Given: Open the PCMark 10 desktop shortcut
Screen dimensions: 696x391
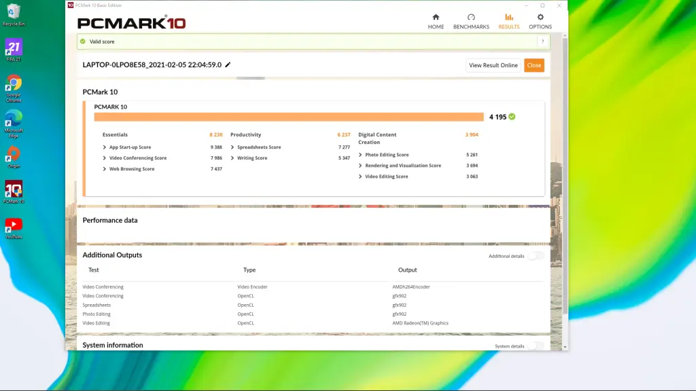Looking at the screenshot, I should [14, 192].
